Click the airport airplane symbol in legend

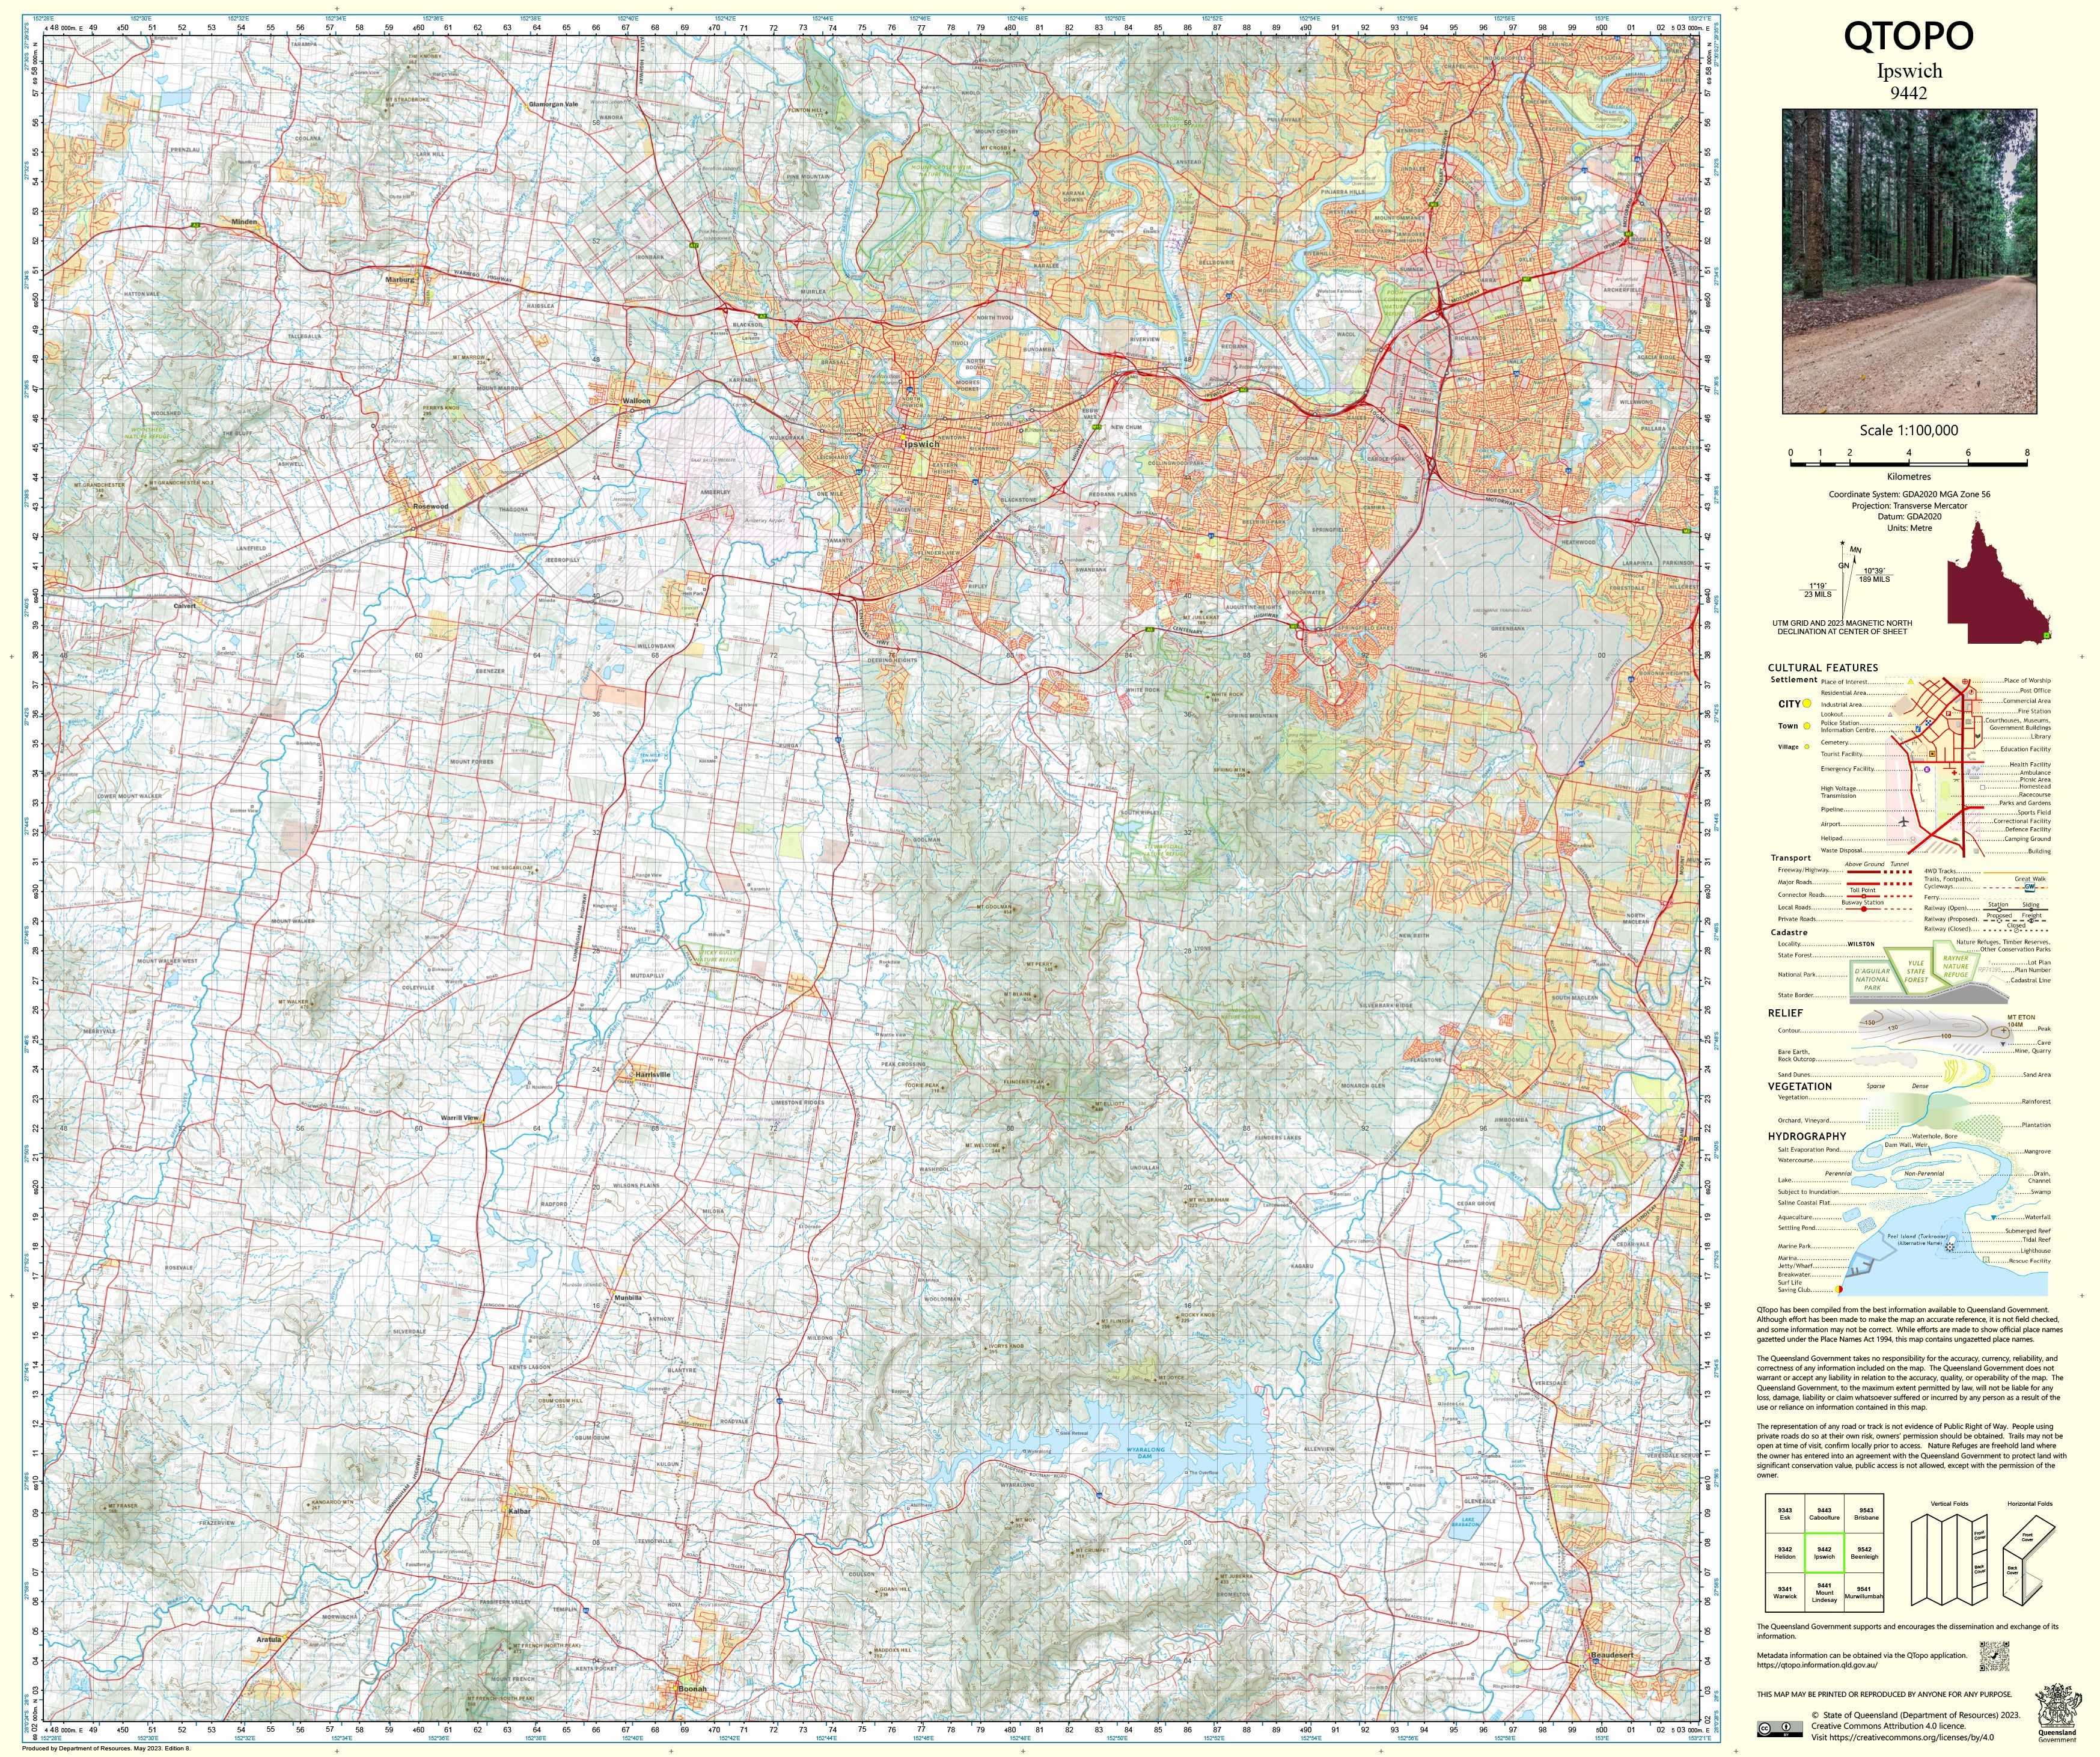coord(1903,822)
